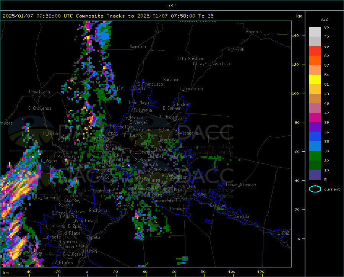Click the Lomas_Blancas map label
The height and width of the screenshot is (277, 344).
[x=241, y=185]
